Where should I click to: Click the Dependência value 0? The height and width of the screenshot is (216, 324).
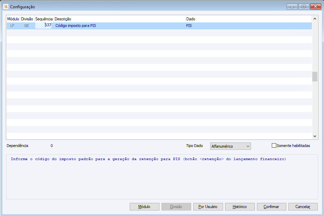click(x=52, y=146)
